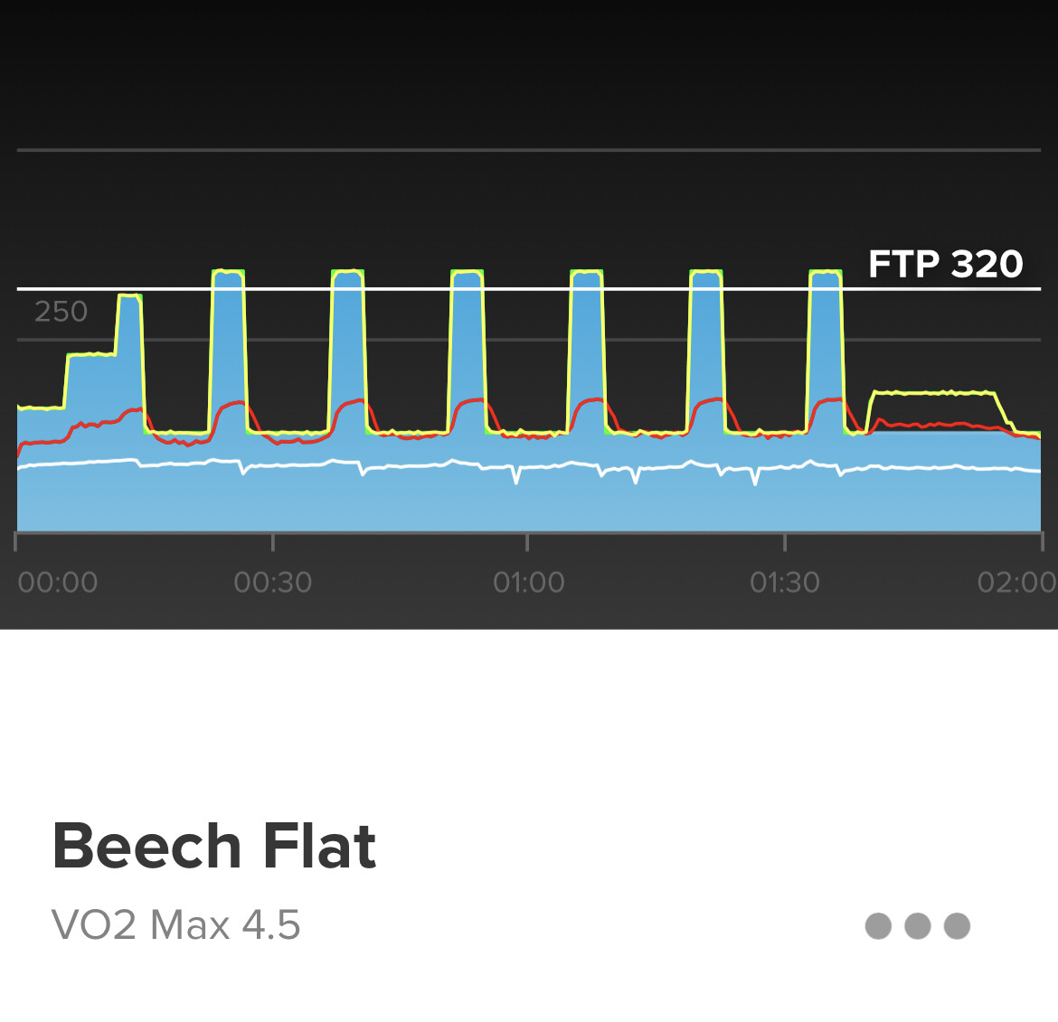Select the VO2 Max 4.5 subtitle
1058x1022 pixels.
point(175,925)
